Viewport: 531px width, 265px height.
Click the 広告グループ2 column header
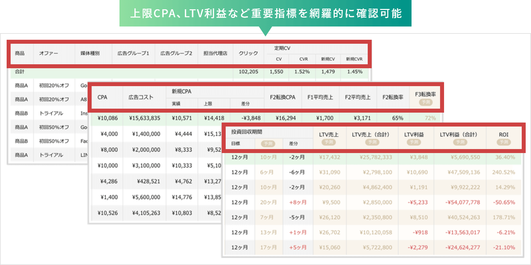click(x=176, y=53)
